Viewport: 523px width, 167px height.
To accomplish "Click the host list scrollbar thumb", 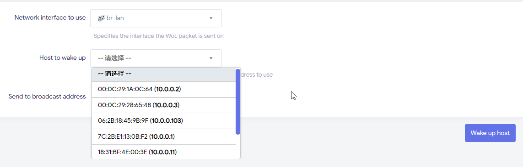I will coord(238,101).
